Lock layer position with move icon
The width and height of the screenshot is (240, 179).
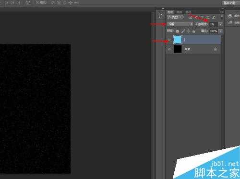coord(188,31)
